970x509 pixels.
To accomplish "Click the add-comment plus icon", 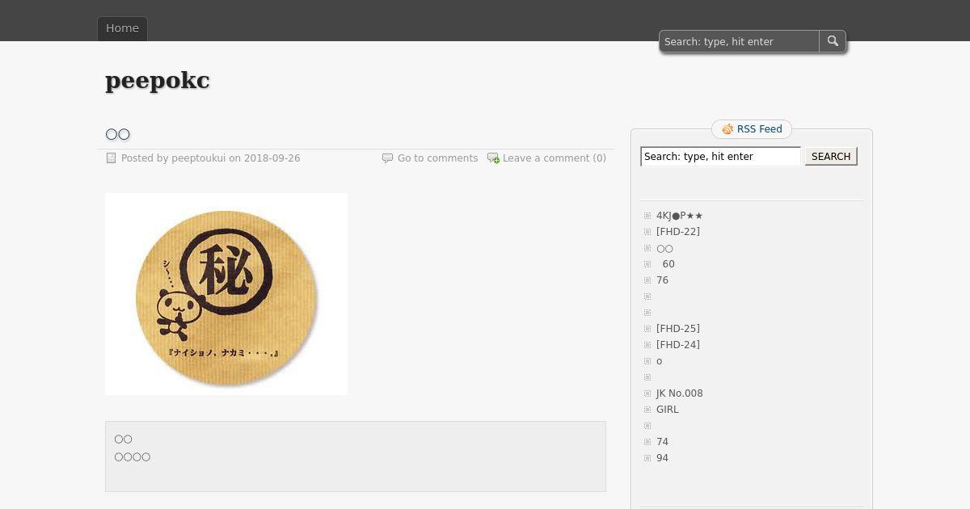I will [493, 158].
